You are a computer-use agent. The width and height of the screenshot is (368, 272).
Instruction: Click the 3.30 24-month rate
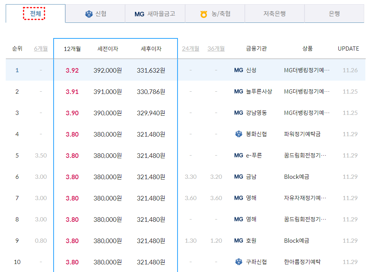click(x=190, y=177)
